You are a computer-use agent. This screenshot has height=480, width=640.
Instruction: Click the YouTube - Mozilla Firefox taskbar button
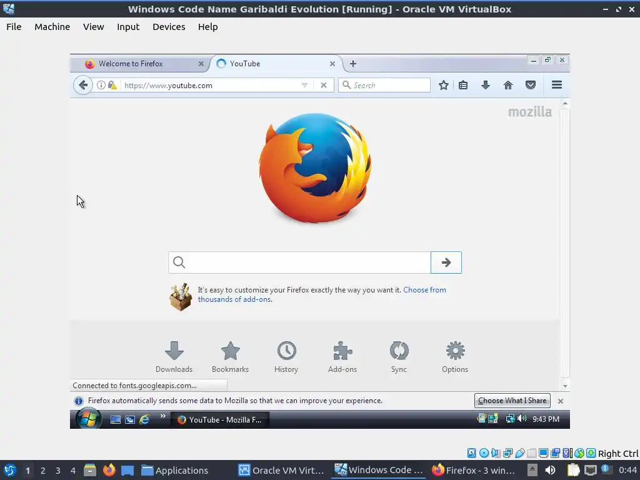tap(219, 419)
